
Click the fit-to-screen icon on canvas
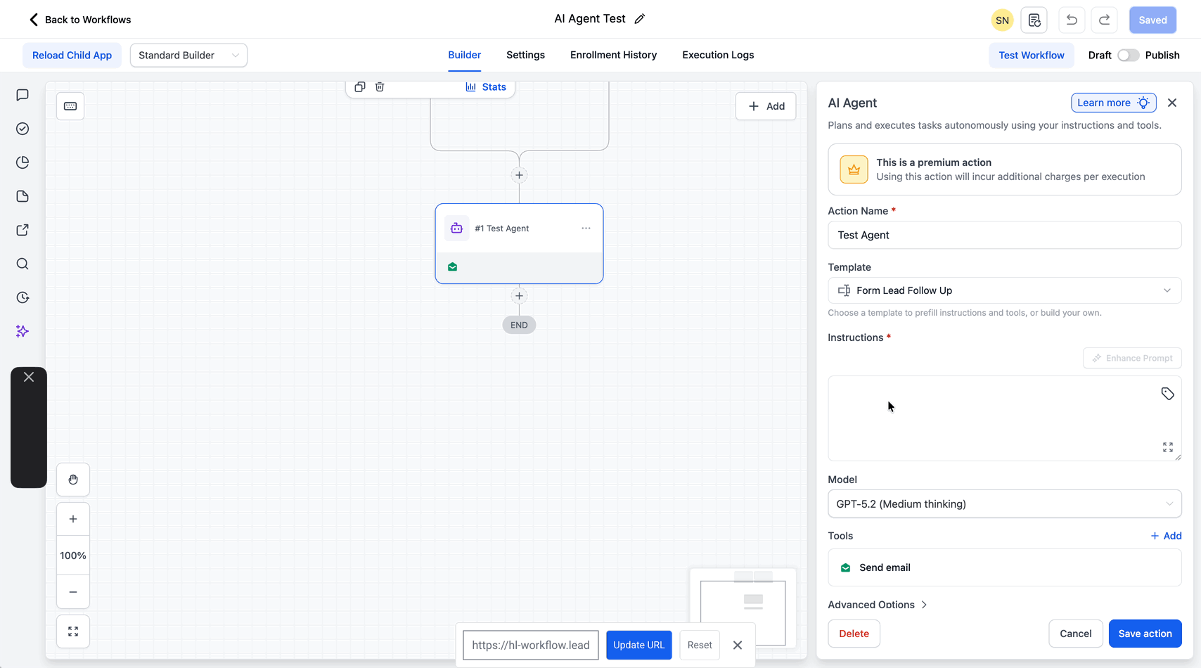pyautogui.click(x=73, y=631)
